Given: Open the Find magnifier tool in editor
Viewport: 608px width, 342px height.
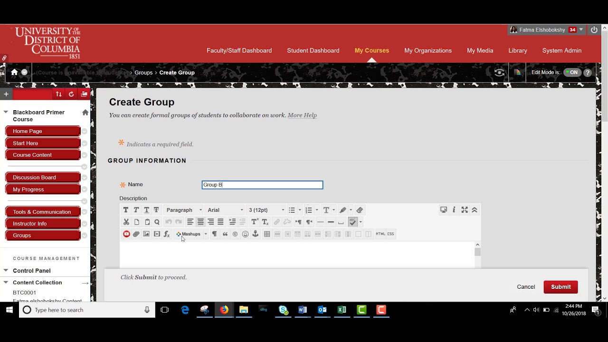Looking at the screenshot, I should (x=157, y=222).
